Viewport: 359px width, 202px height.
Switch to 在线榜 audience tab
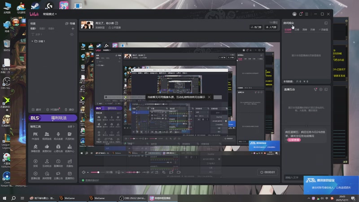288,30
